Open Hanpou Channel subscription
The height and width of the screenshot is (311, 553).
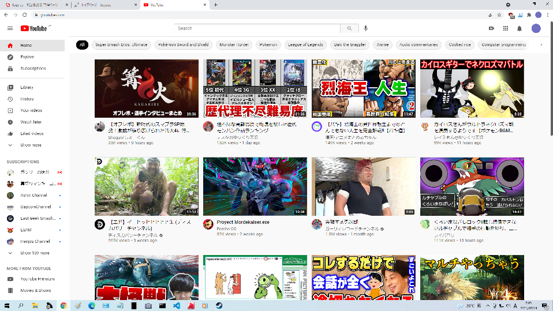click(x=32, y=242)
